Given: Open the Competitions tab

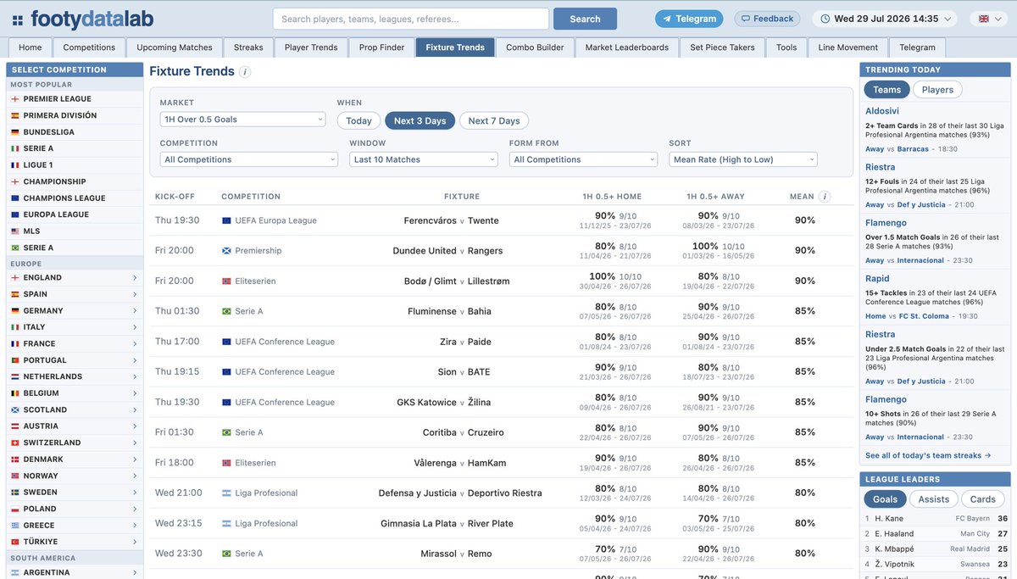Looking at the screenshot, I should coord(89,47).
